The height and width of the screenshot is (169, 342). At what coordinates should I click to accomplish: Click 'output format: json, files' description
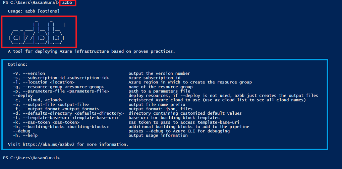click(x=161, y=109)
